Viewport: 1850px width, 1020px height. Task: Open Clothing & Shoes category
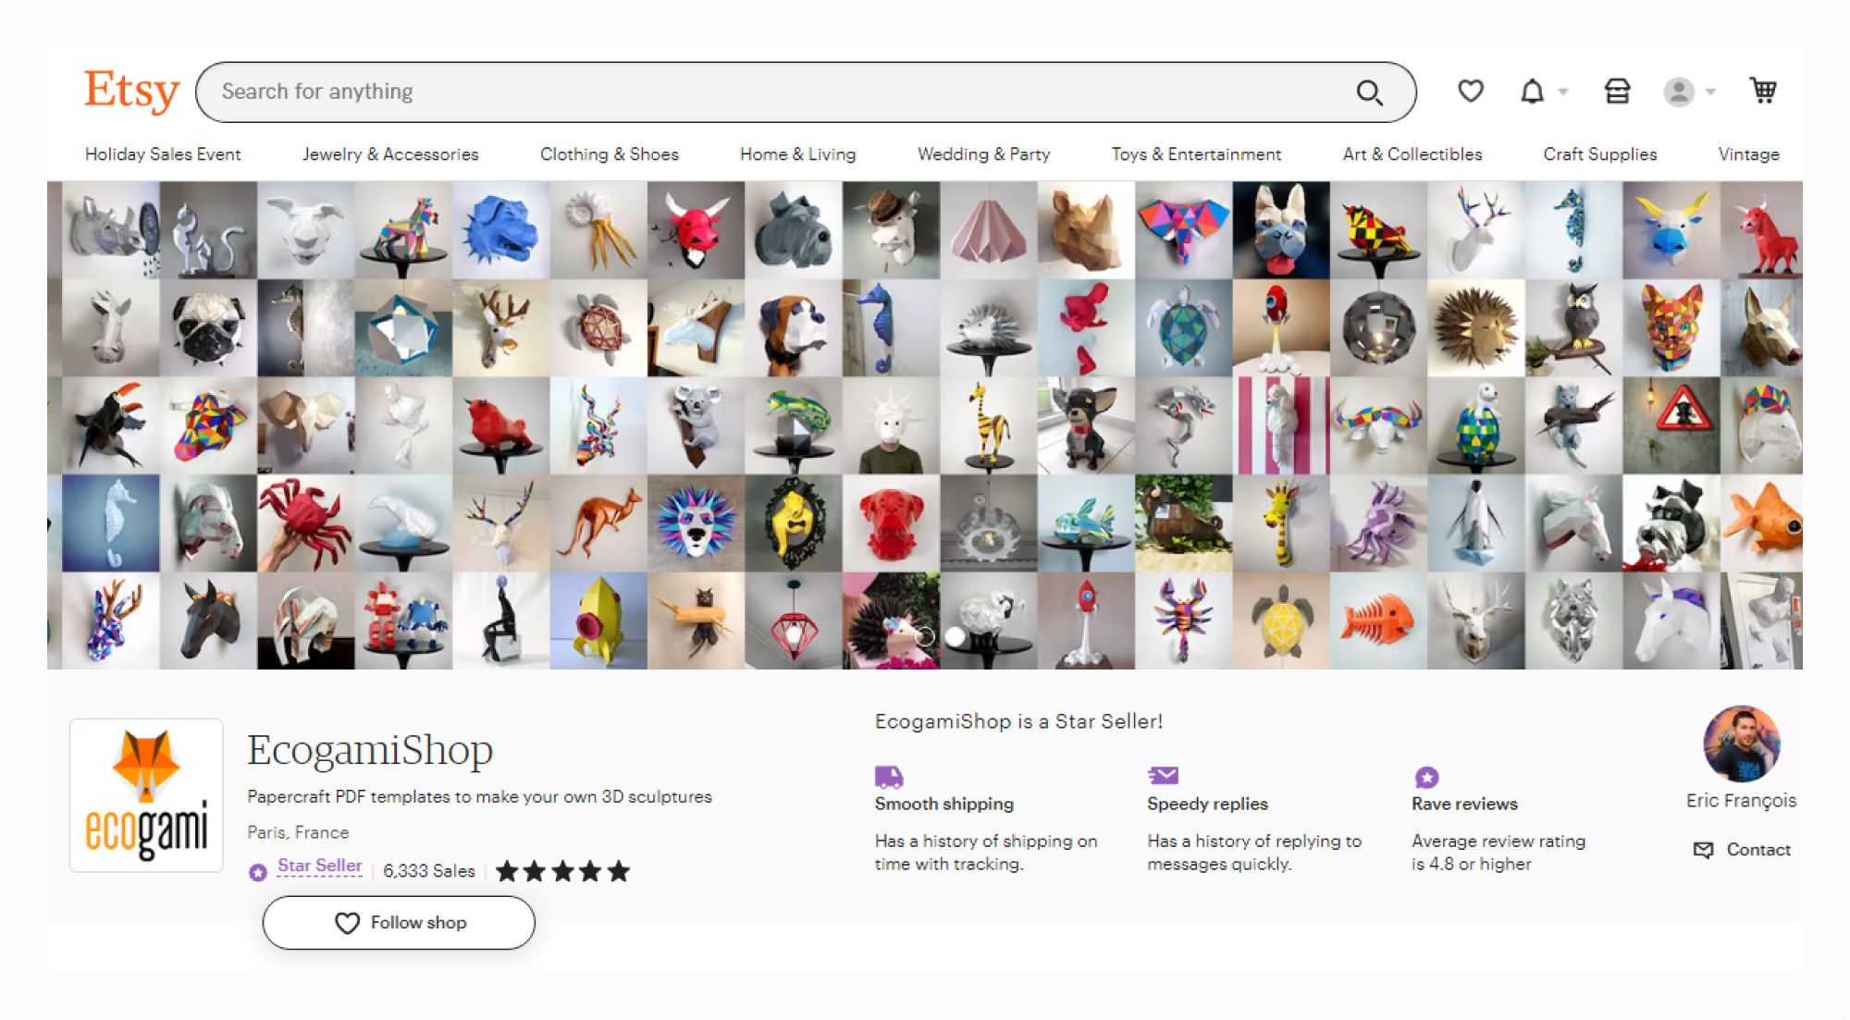point(610,154)
